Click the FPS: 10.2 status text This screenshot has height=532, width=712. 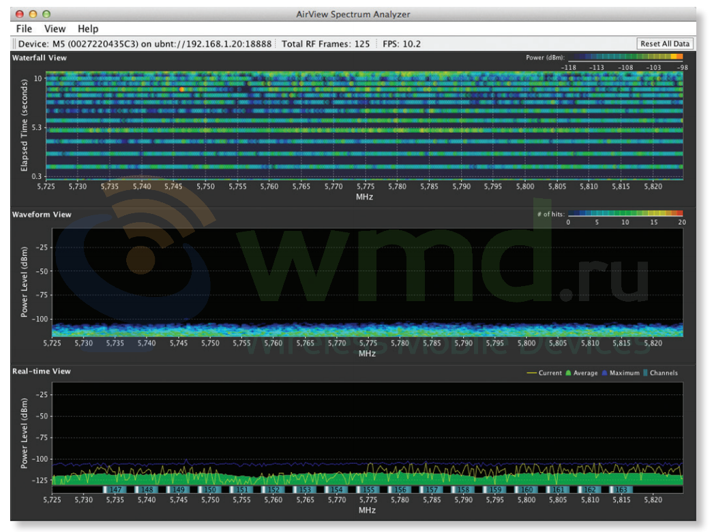click(x=402, y=44)
